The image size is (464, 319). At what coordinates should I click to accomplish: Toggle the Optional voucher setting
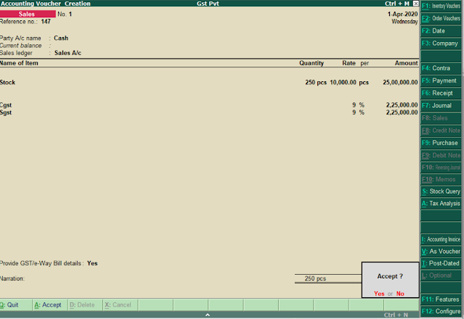(441, 275)
